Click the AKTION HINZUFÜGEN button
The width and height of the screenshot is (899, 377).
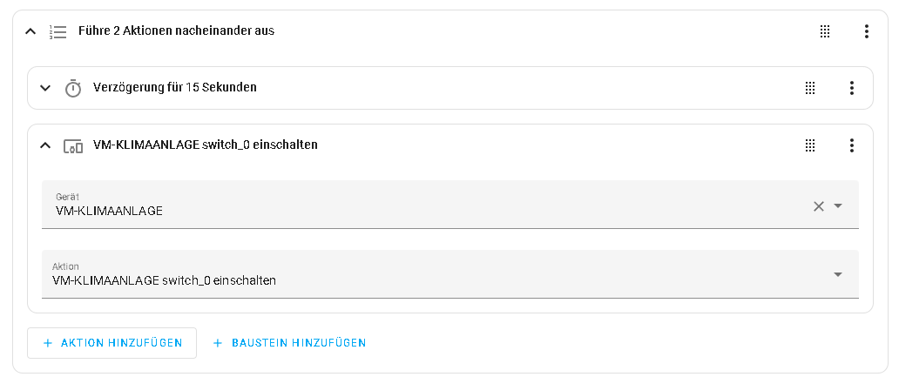click(x=112, y=343)
